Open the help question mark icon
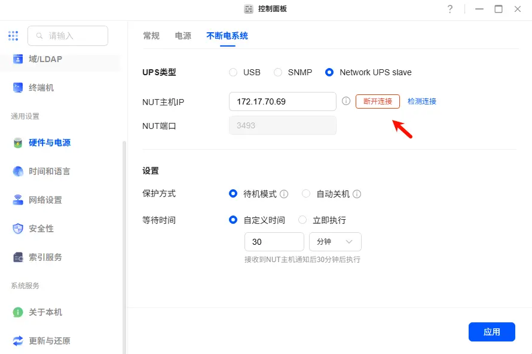The image size is (532, 354). pyautogui.click(x=450, y=9)
